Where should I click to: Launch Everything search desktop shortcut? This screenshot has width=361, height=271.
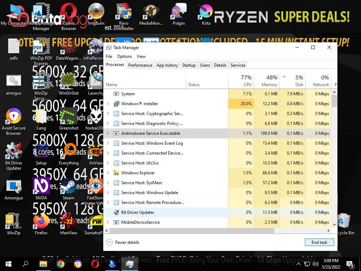point(69,155)
